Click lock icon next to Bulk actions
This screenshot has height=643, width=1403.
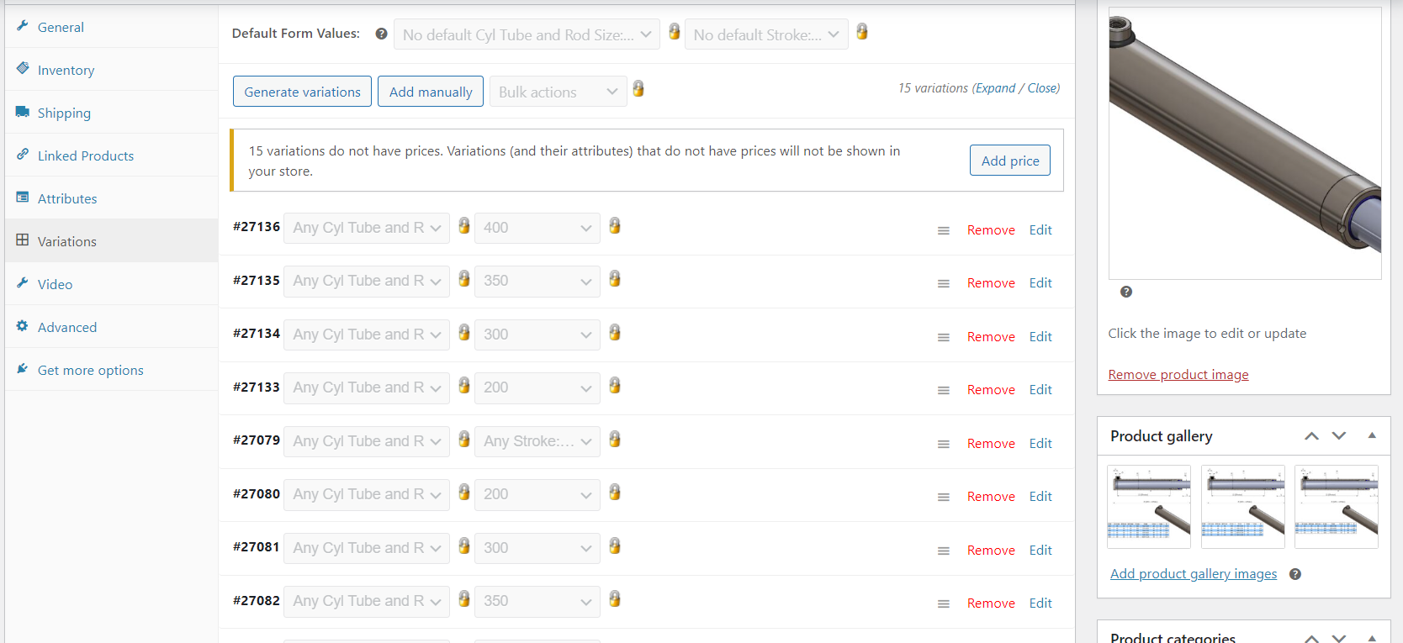(638, 89)
